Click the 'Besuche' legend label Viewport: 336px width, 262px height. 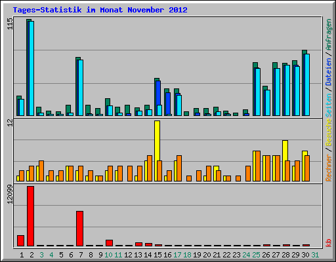(x=329, y=132)
